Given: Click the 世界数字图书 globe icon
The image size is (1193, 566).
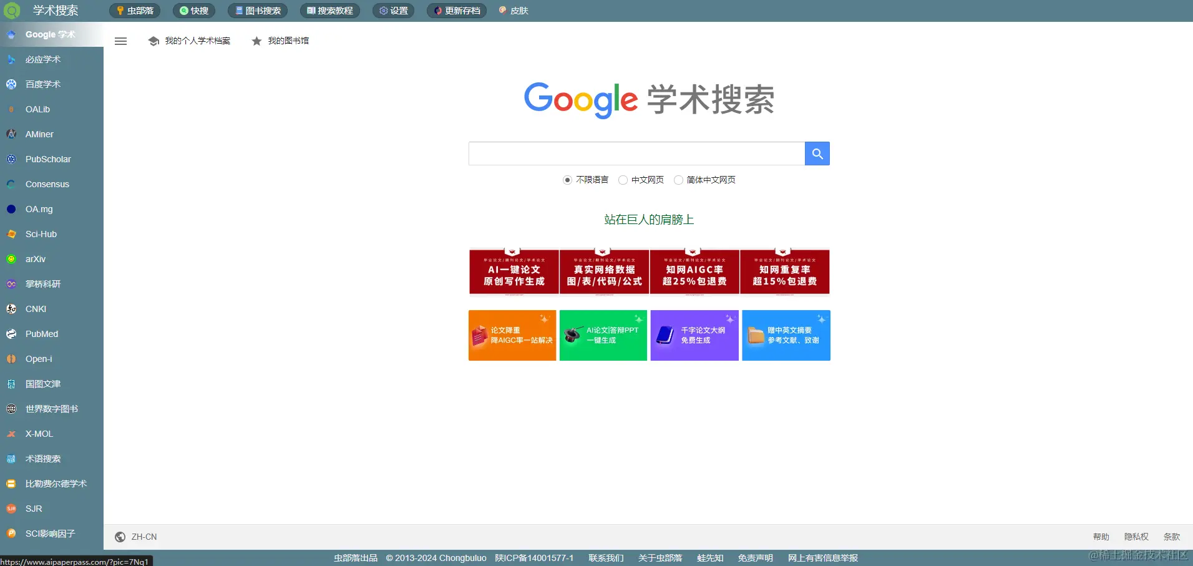Looking at the screenshot, I should (11, 409).
